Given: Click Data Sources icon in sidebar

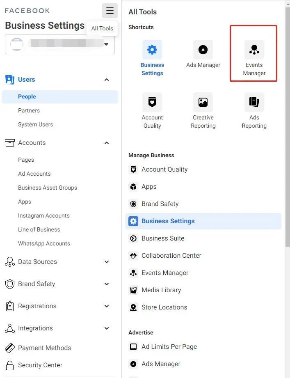Looking at the screenshot, I should point(10,262).
